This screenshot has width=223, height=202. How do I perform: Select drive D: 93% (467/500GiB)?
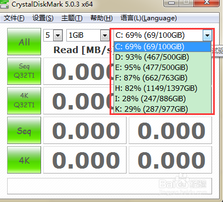163,57
